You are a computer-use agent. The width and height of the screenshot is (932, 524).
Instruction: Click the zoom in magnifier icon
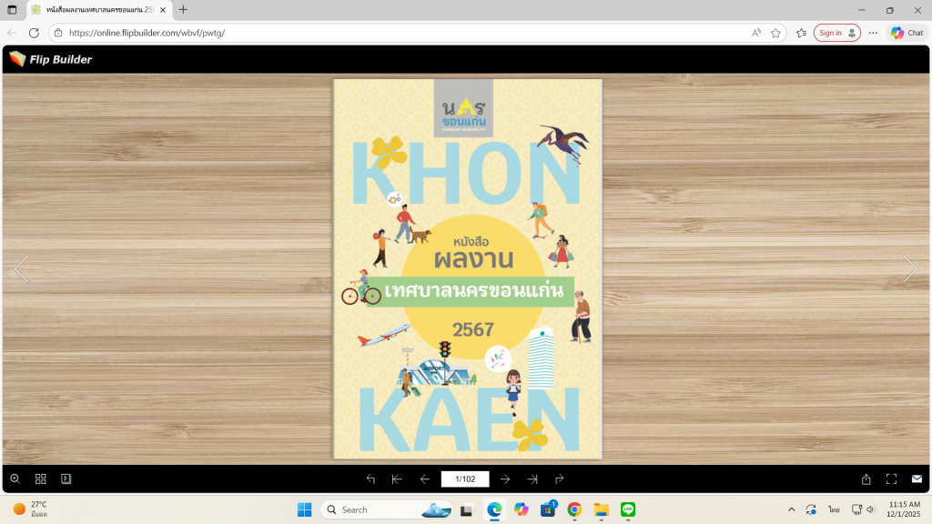(x=15, y=479)
